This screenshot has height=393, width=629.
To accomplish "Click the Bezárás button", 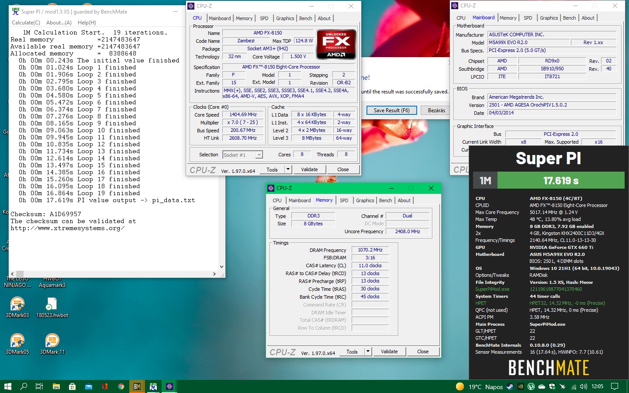I will point(436,110).
